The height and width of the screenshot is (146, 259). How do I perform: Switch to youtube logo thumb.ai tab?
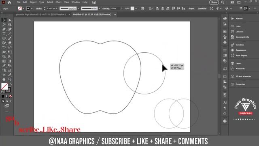[x=40, y=15]
